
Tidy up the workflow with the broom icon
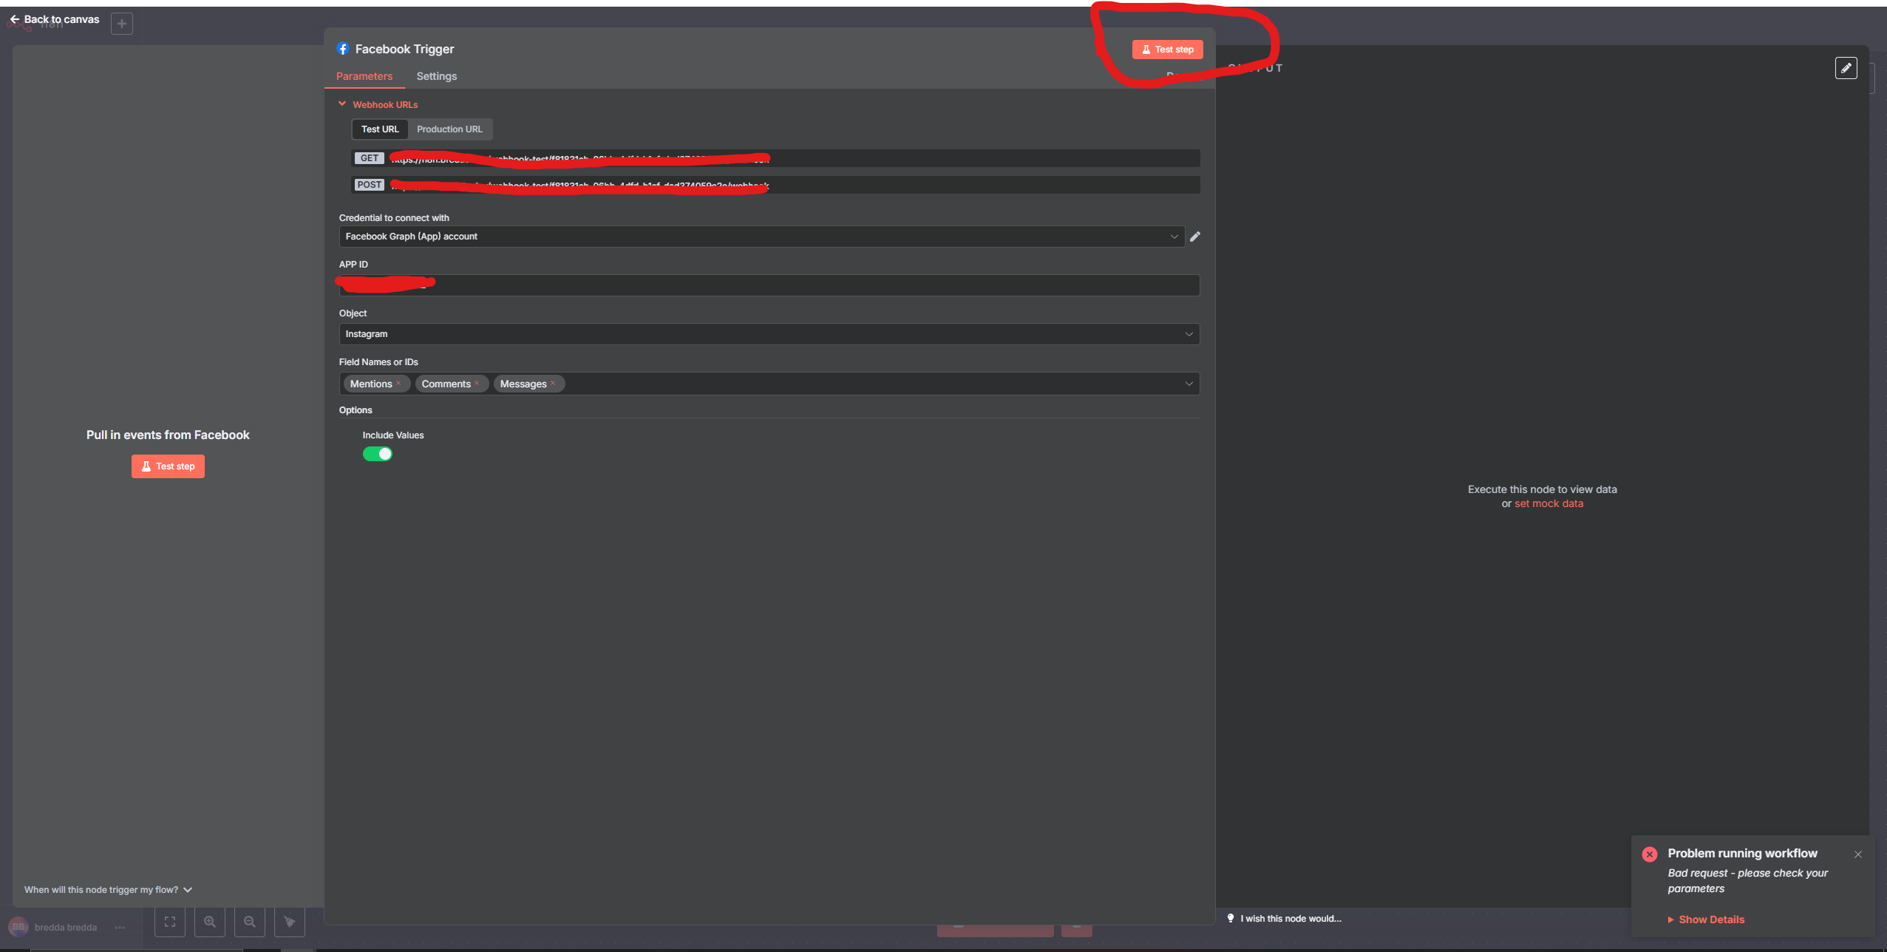(x=289, y=922)
